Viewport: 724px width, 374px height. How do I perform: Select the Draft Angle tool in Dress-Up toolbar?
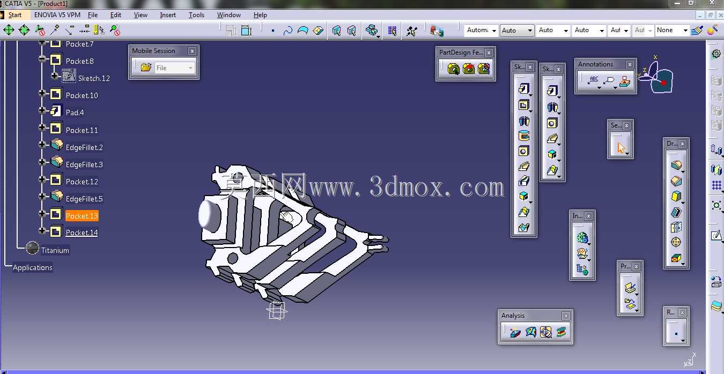[x=676, y=197]
